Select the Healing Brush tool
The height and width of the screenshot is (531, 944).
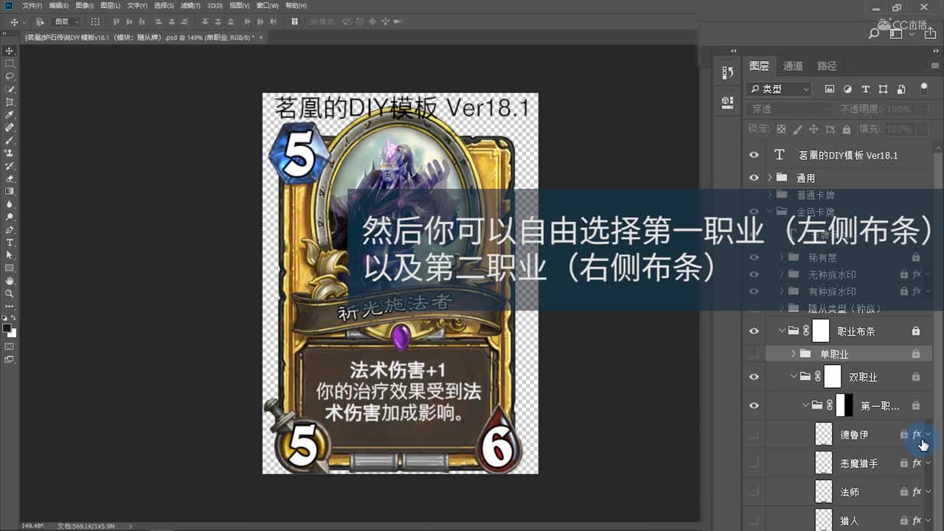(10, 128)
